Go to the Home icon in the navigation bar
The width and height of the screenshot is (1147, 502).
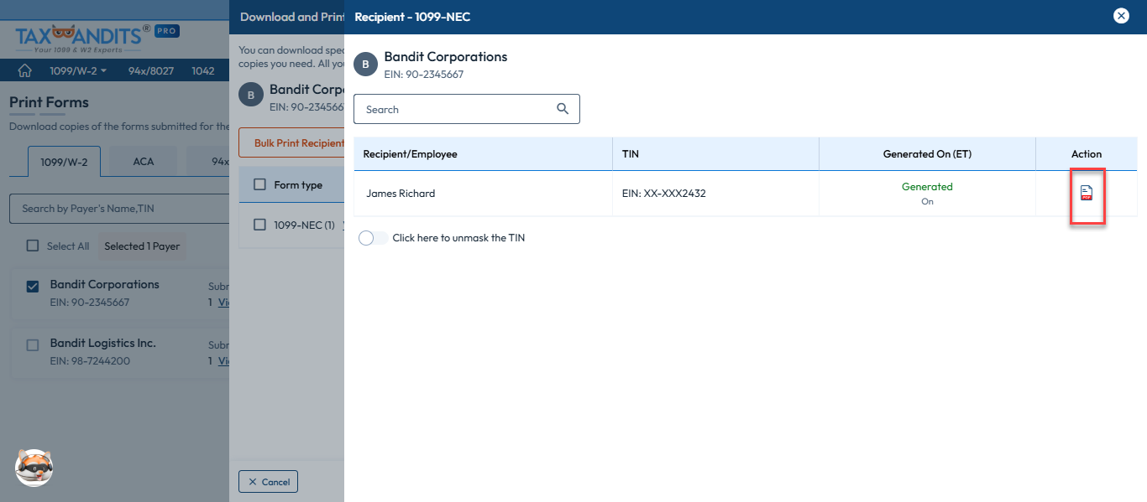point(25,70)
